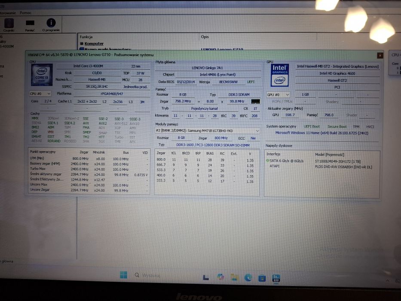Image resolution: width=401 pixels, height=301 pixels.
Task: Open Microsoft Store from the taskbar
Action: [262, 278]
